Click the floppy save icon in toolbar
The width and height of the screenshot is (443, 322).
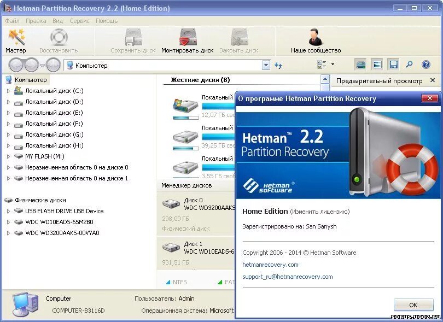tap(393, 65)
